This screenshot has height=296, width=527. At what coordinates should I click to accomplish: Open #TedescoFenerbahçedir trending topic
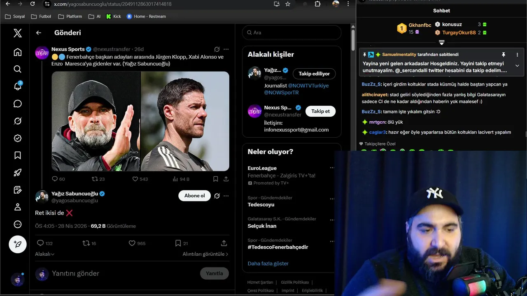[278, 247]
